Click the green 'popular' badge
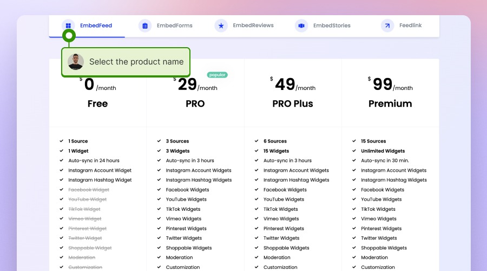The width and height of the screenshot is (487, 271). [x=218, y=75]
